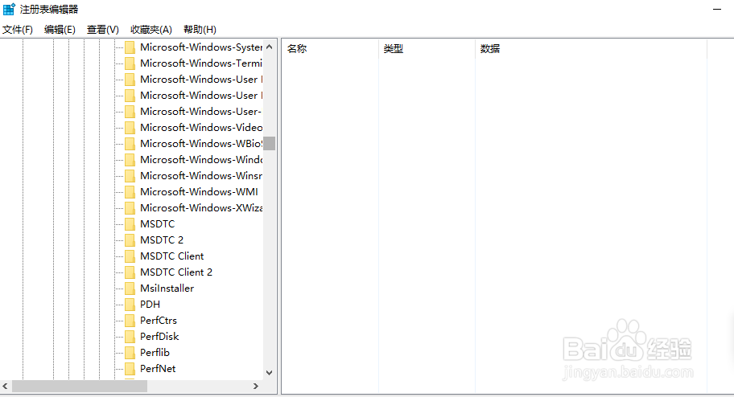Click folder icon next to MSDTC Client 2
The width and height of the screenshot is (734, 397).
click(x=130, y=272)
